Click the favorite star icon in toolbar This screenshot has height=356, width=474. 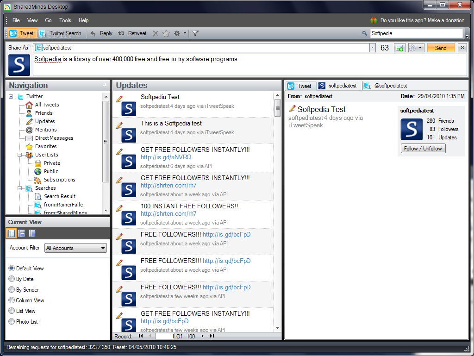[x=166, y=33]
